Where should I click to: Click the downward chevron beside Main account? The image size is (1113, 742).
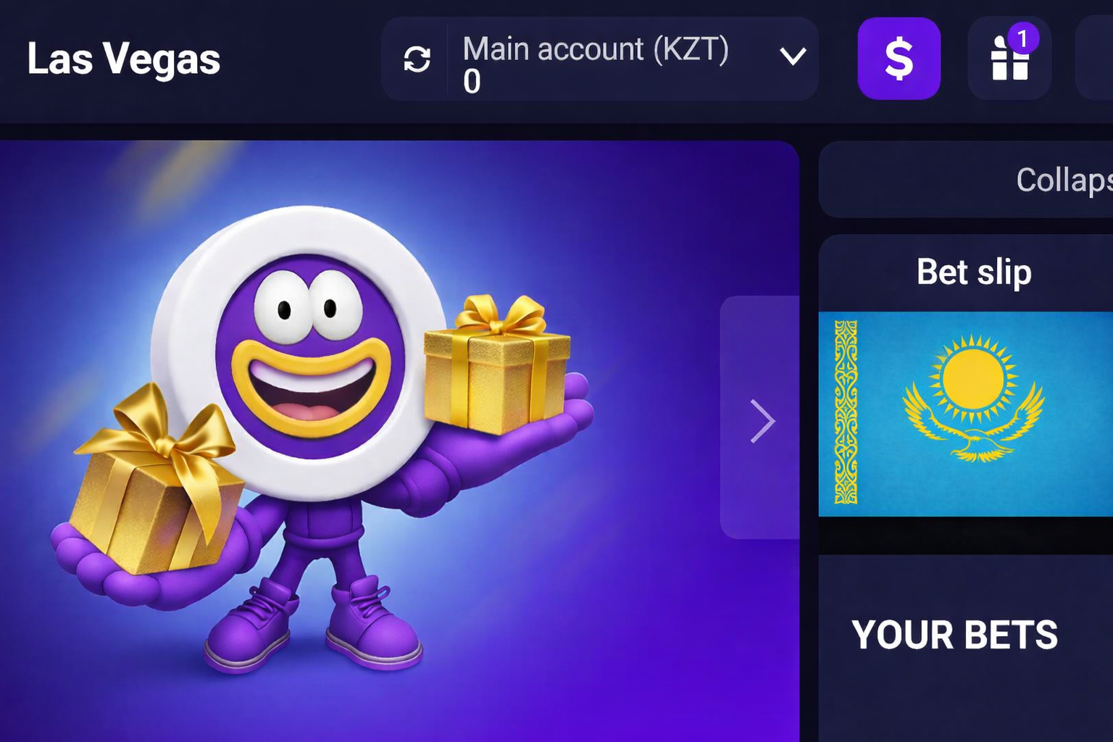pos(793,56)
